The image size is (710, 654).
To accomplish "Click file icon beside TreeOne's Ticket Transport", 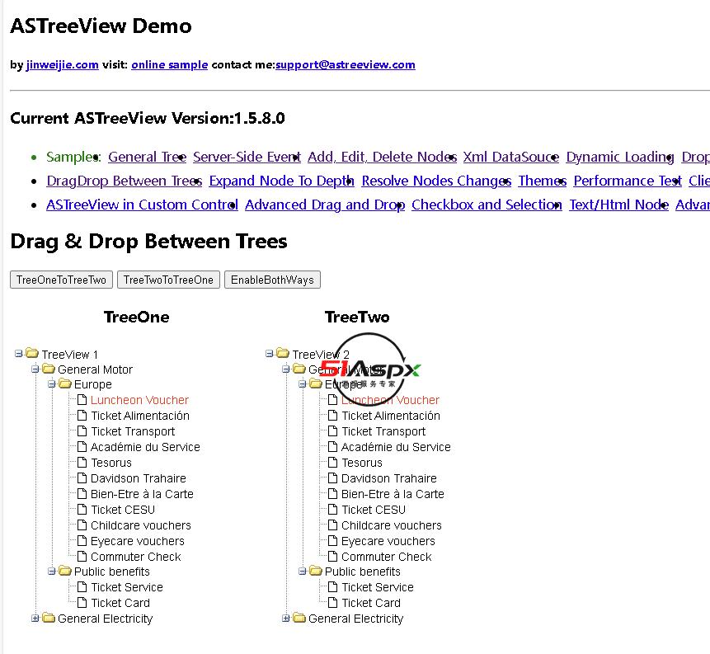I will tap(82, 431).
